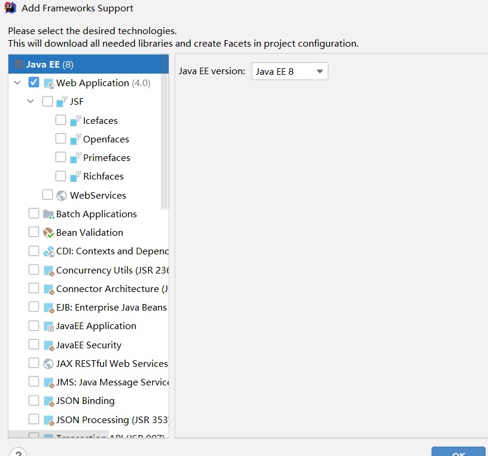Select the 'Web Application' label
Screen dimensions: 488x456
93,83
